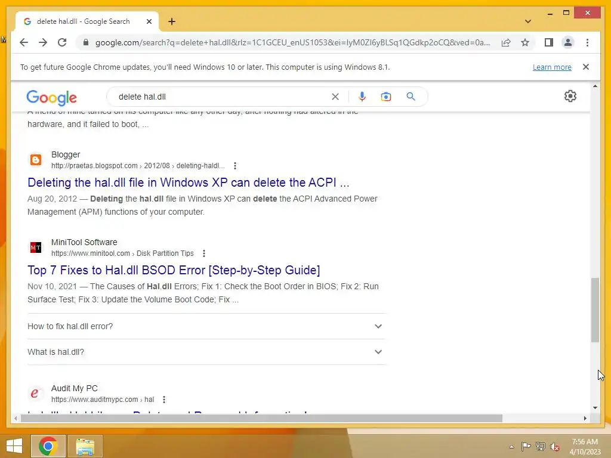Open more options for Audit My PC result
This screenshot has width=611, height=458.
coord(163,400)
